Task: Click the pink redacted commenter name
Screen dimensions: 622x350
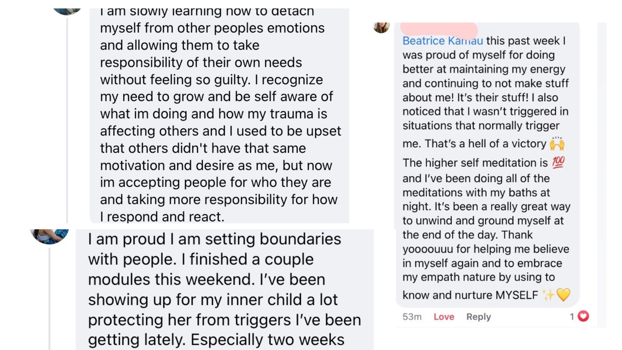Action: 439,29
